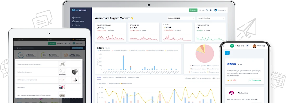Tap the OZON logo on phone card
Screen dimensions: 286x103
point(231,64)
